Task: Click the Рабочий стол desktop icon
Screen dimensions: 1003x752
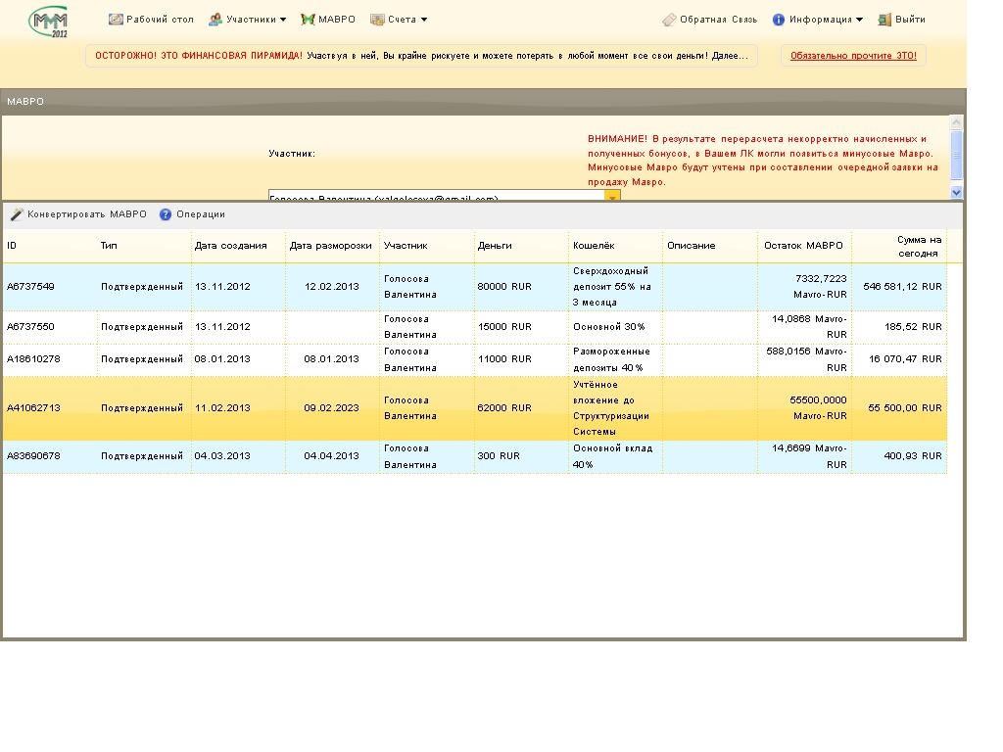Action: tap(116, 20)
